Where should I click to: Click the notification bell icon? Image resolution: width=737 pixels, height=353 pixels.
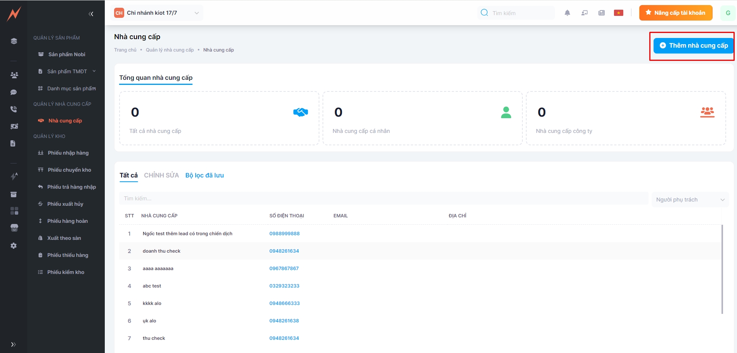[x=567, y=13]
